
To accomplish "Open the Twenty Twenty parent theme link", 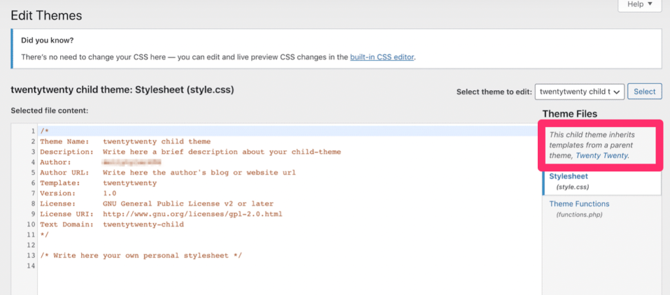I will coord(602,156).
